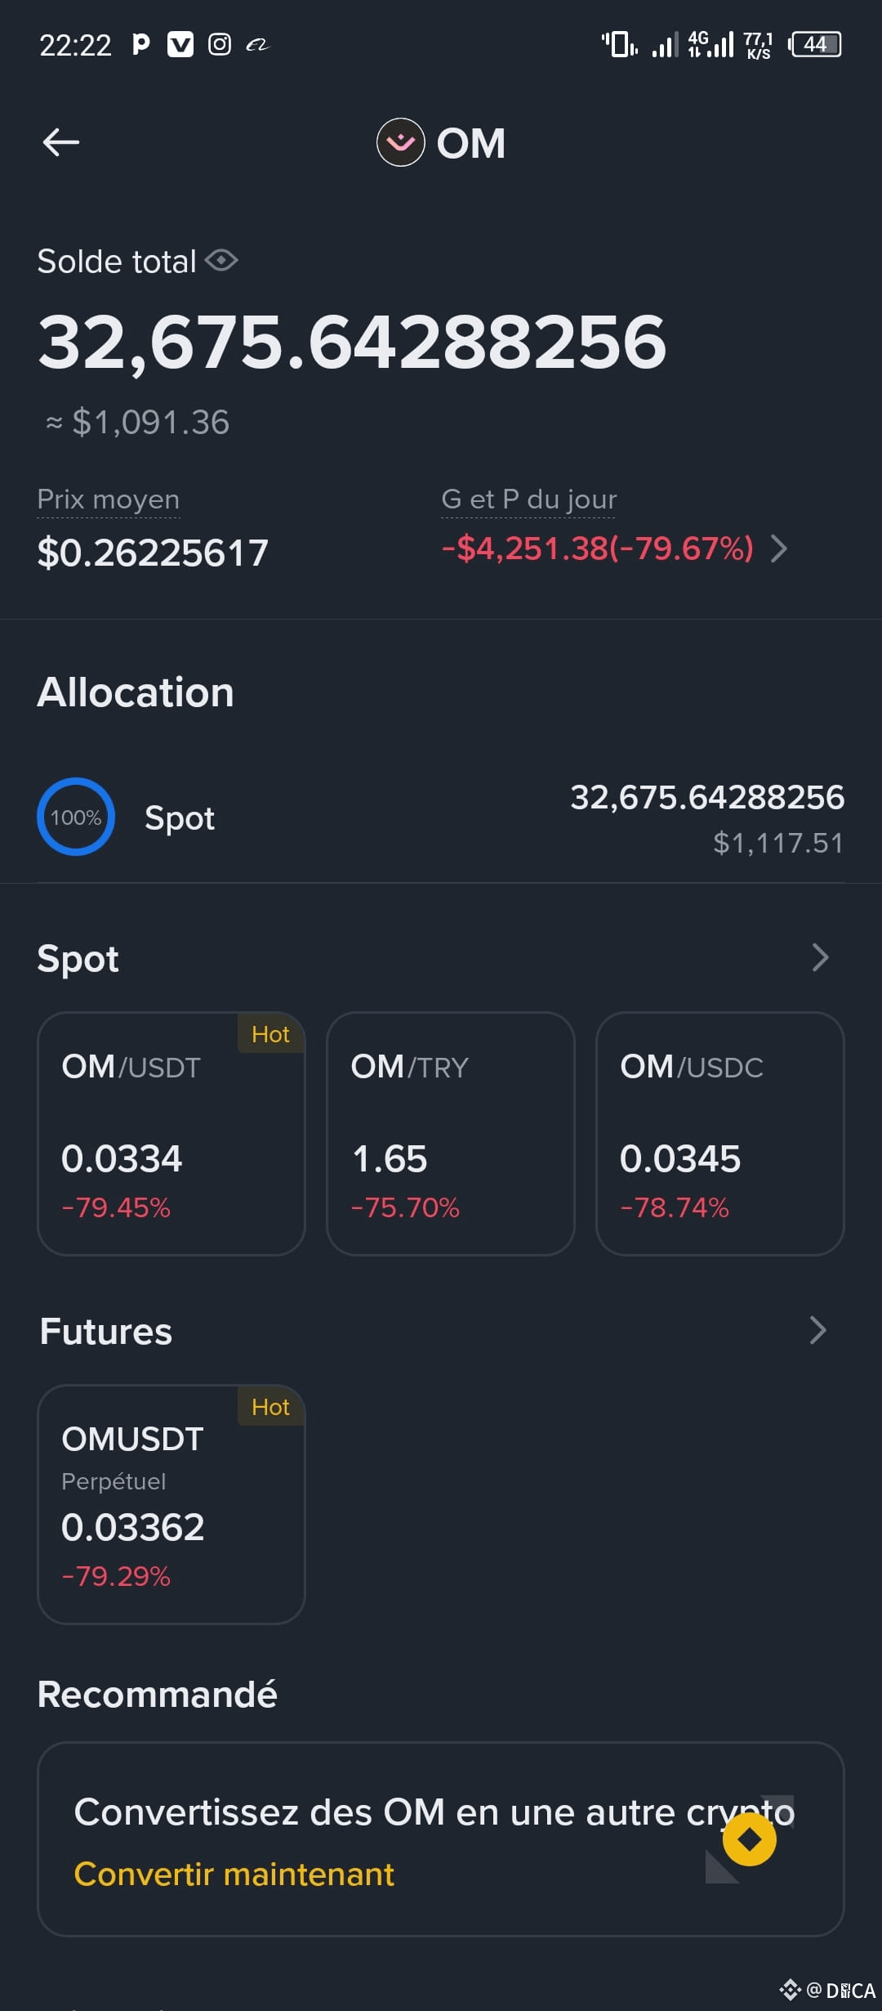
Task: Open the OM/USDC spot pair card
Action: (x=720, y=1134)
